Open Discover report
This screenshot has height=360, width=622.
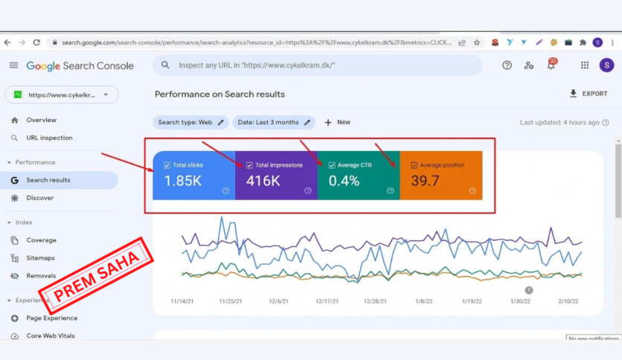(39, 198)
